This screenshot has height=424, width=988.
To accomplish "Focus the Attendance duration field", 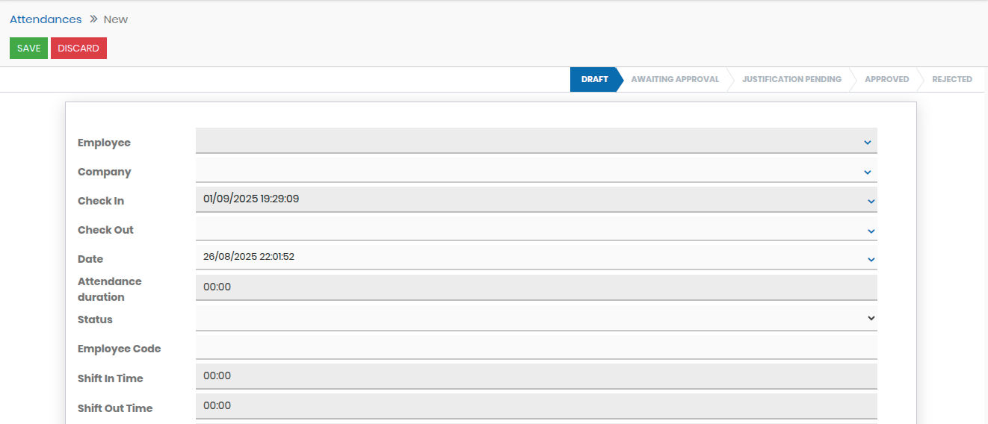I will 535,287.
